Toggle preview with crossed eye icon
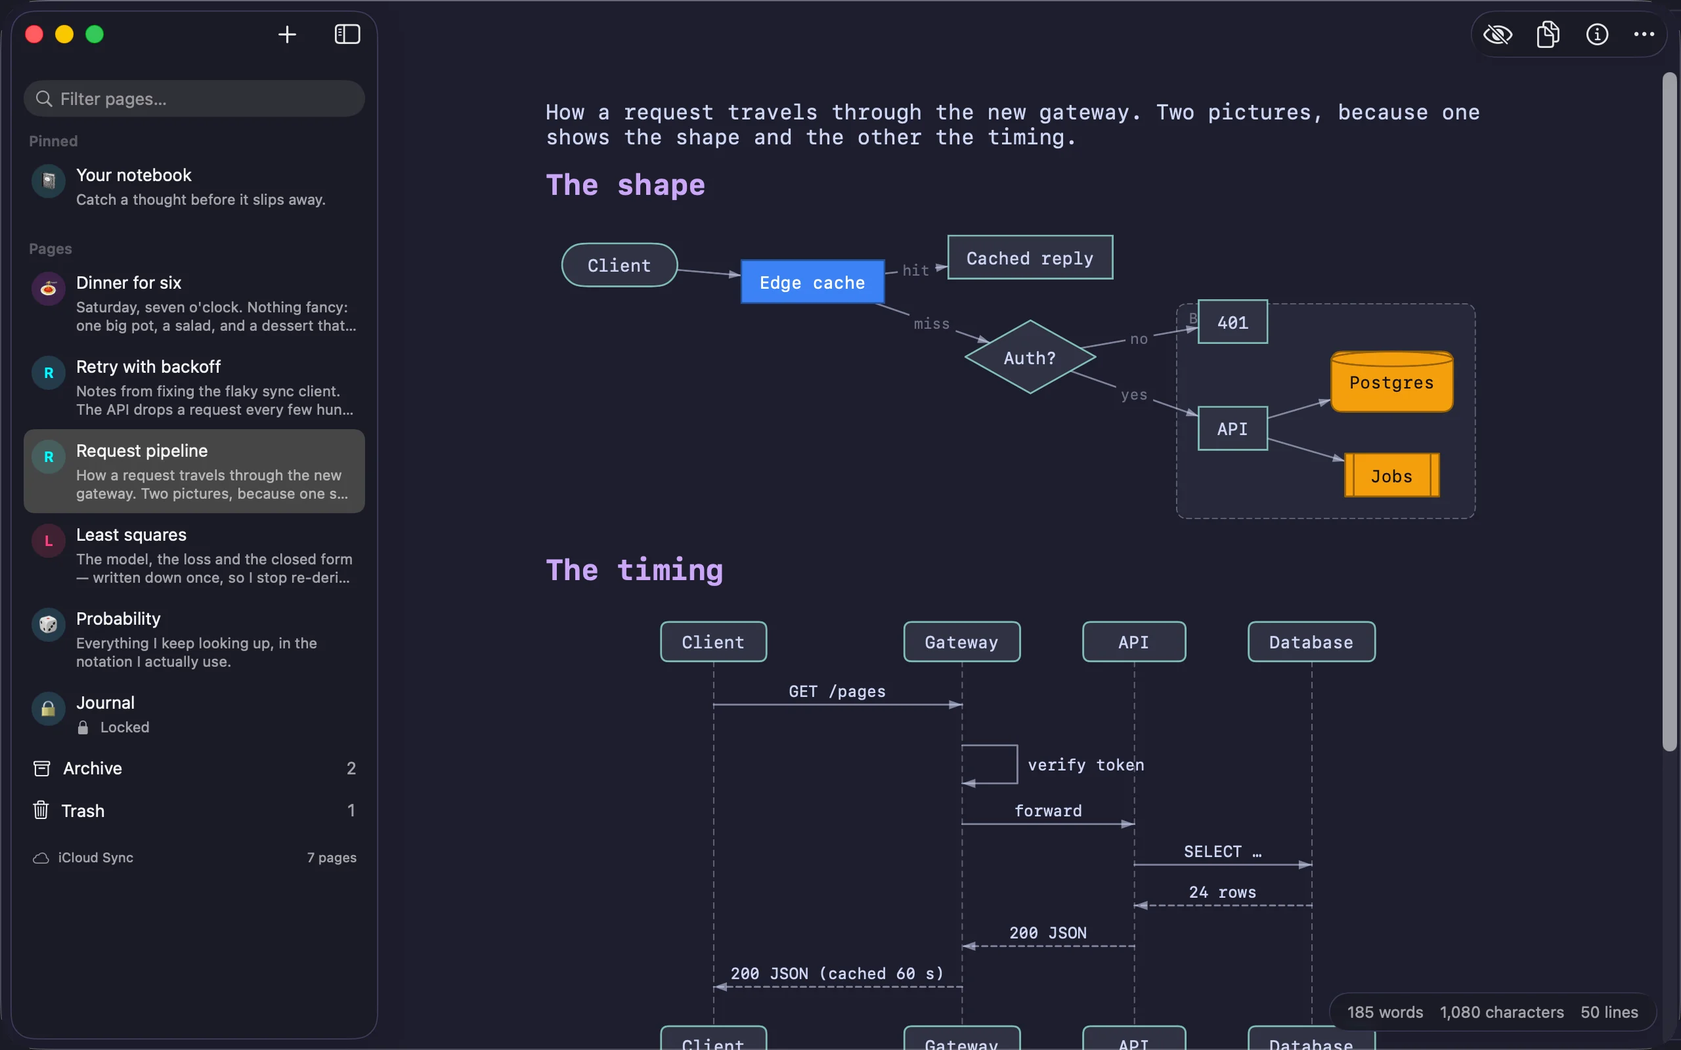Image resolution: width=1681 pixels, height=1050 pixels. tap(1498, 34)
